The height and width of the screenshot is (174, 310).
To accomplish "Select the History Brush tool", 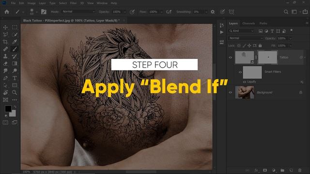I will coord(15,56).
